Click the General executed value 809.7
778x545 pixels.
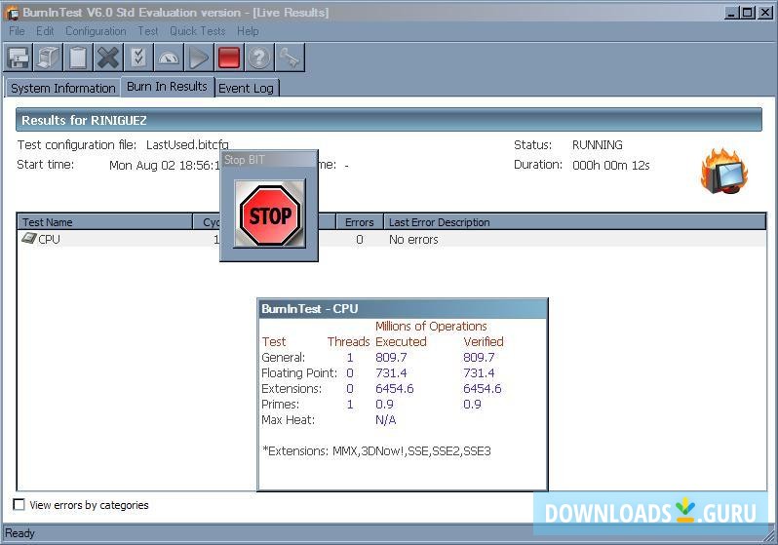tap(391, 357)
